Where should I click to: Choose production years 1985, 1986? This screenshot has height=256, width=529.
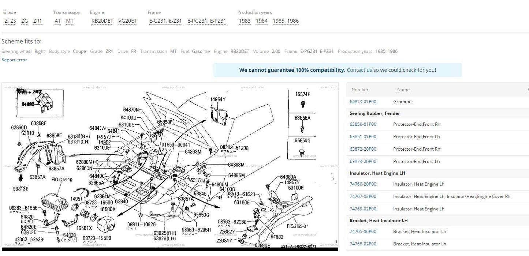coord(286,21)
